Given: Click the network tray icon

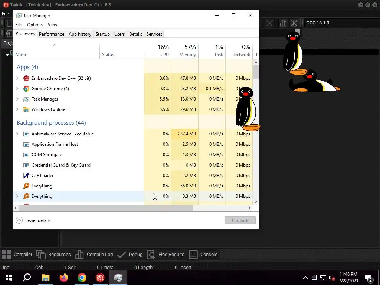Looking at the screenshot, I should coord(323,278).
